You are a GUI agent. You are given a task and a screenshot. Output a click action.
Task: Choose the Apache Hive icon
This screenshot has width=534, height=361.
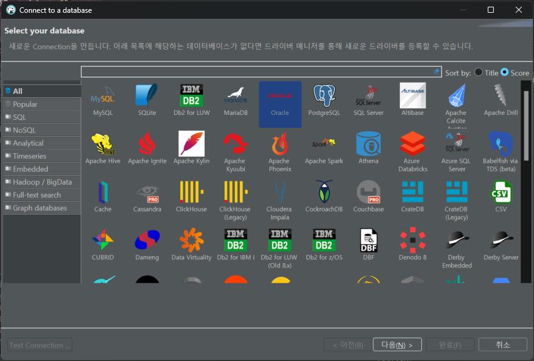(x=103, y=148)
